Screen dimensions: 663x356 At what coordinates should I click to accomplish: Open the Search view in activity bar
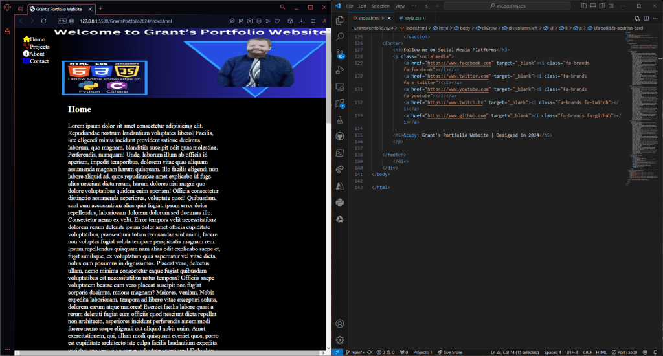341,37
